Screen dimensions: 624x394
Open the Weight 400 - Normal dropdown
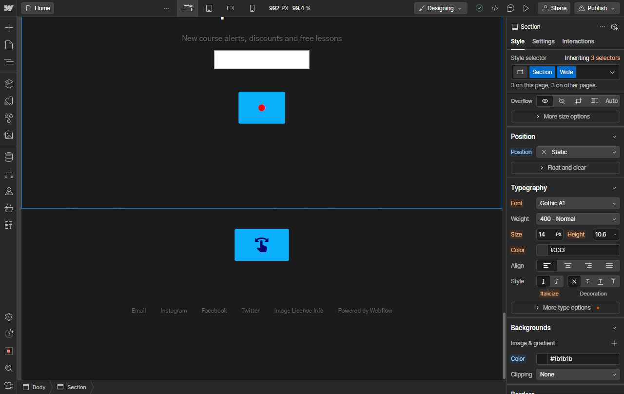(x=578, y=219)
